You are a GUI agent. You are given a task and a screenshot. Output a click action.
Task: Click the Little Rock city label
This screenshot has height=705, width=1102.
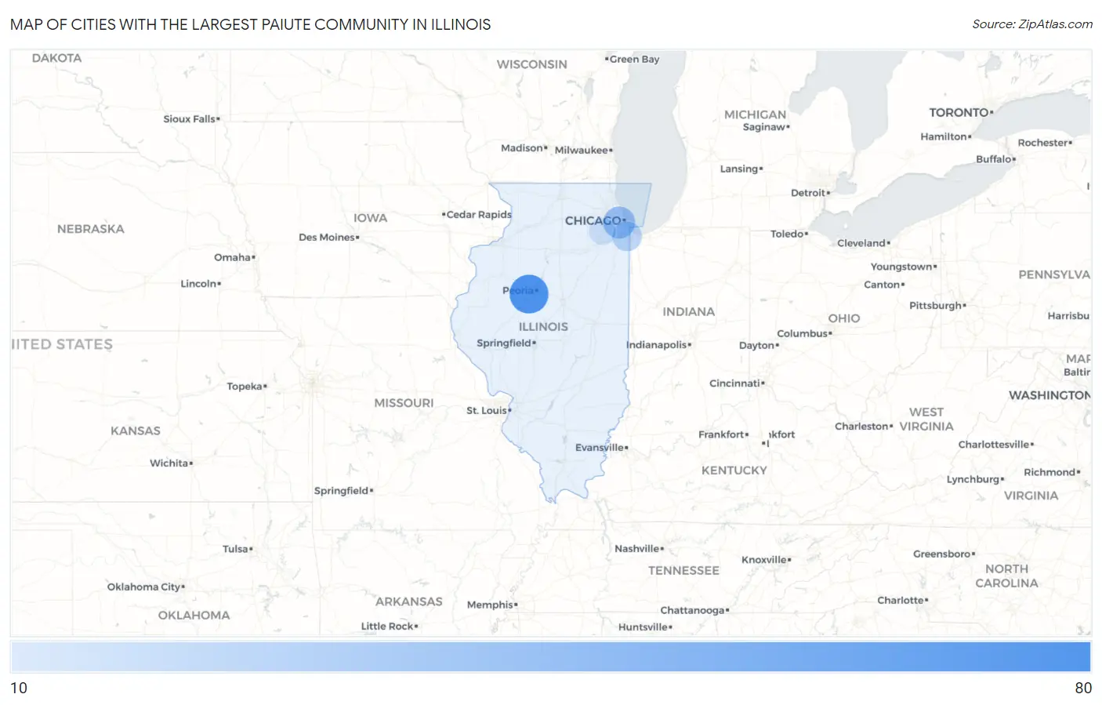coord(389,626)
